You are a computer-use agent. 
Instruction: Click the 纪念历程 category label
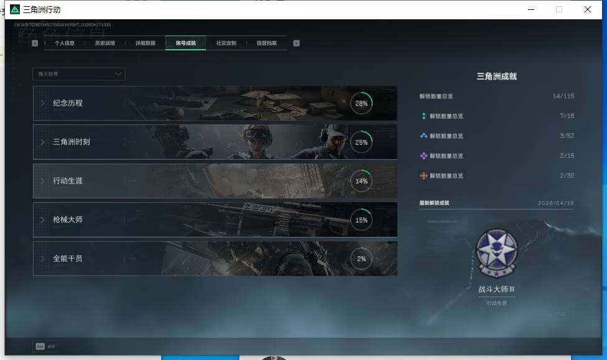tap(68, 103)
